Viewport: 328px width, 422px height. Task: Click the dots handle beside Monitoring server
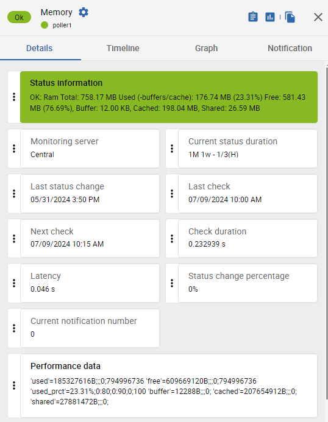(x=14, y=149)
